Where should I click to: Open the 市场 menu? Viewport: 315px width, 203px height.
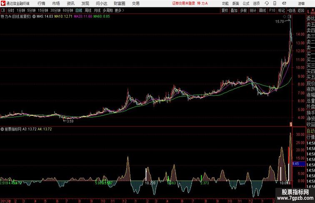coord(56,3)
